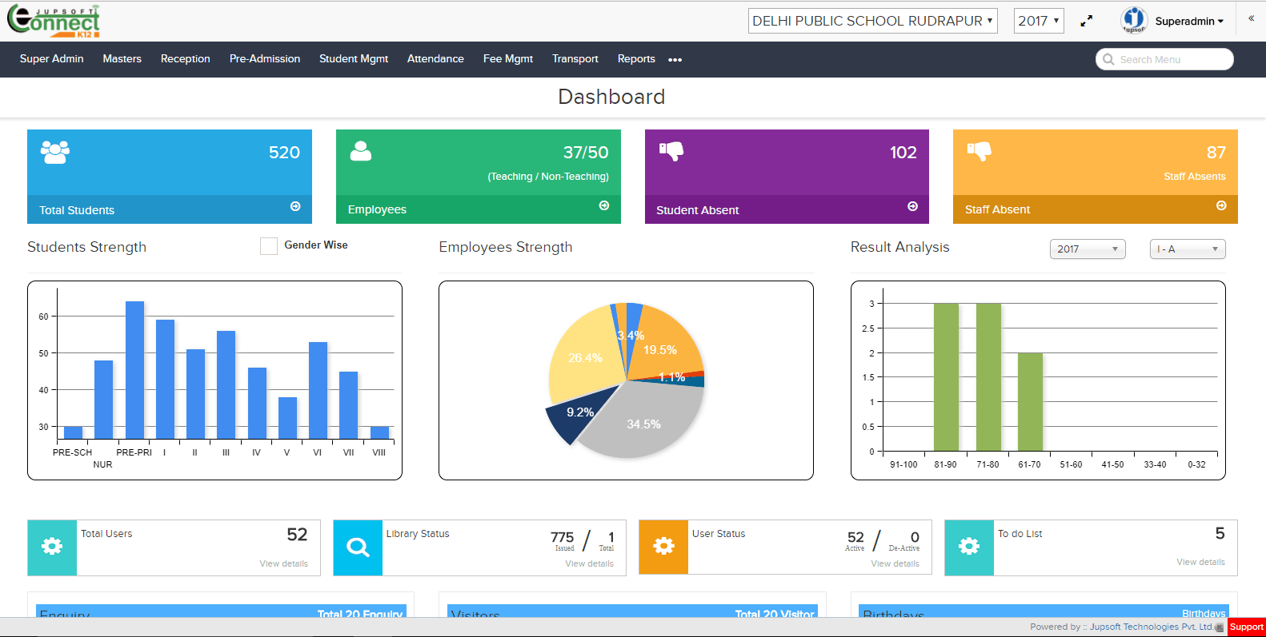Screen dimensions: 1266x637
Task: Click the Library Status magnifier icon
Action: [358, 547]
